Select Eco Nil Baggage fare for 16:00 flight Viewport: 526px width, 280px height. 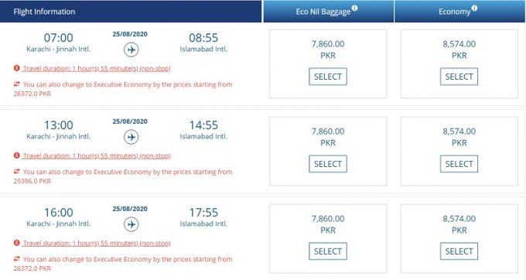[328, 251]
